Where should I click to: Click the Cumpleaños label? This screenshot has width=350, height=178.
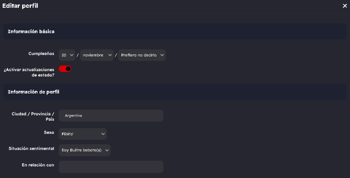tap(41, 54)
